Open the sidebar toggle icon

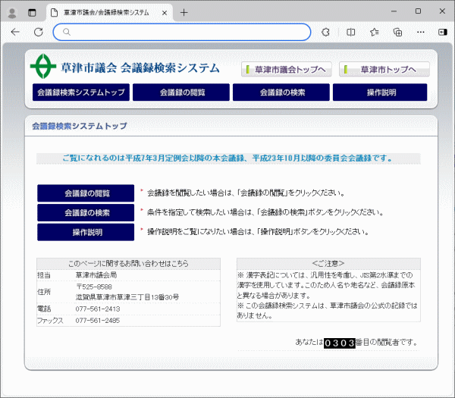(443, 32)
